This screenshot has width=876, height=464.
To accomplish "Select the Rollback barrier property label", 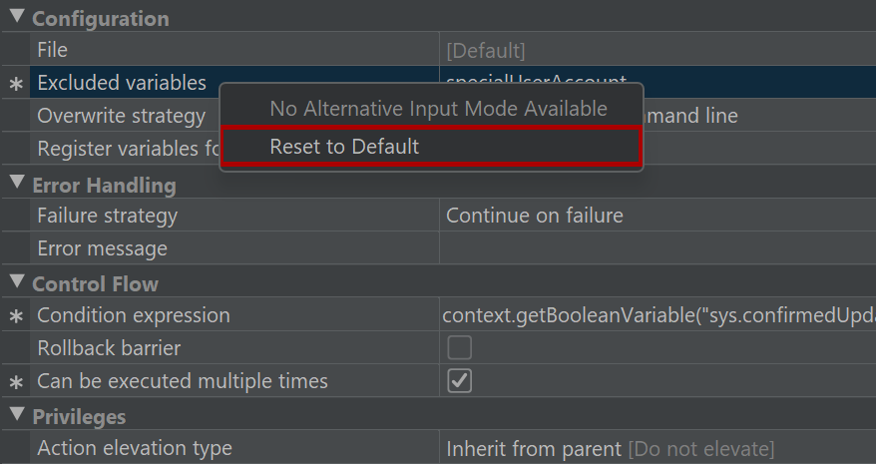I will (109, 348).
